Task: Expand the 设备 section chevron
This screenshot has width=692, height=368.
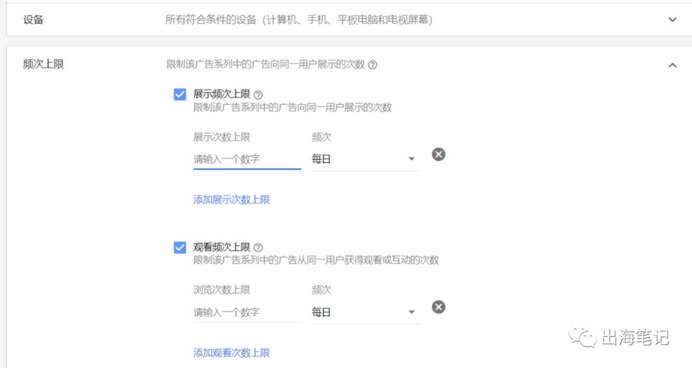Action: [672, 19]
